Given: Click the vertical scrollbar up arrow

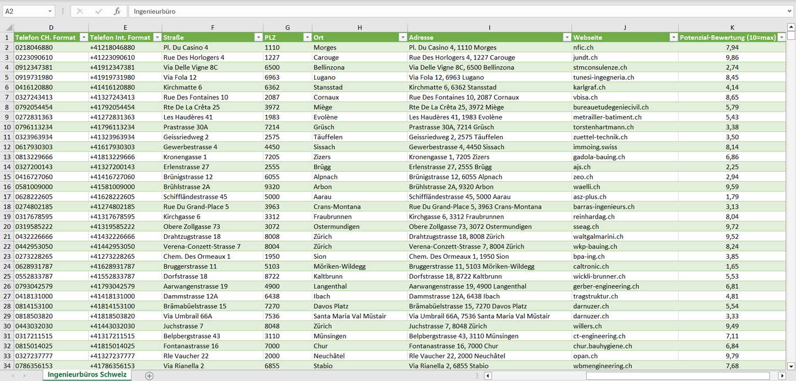Looking at the screenshot, I should coord(791,27).
